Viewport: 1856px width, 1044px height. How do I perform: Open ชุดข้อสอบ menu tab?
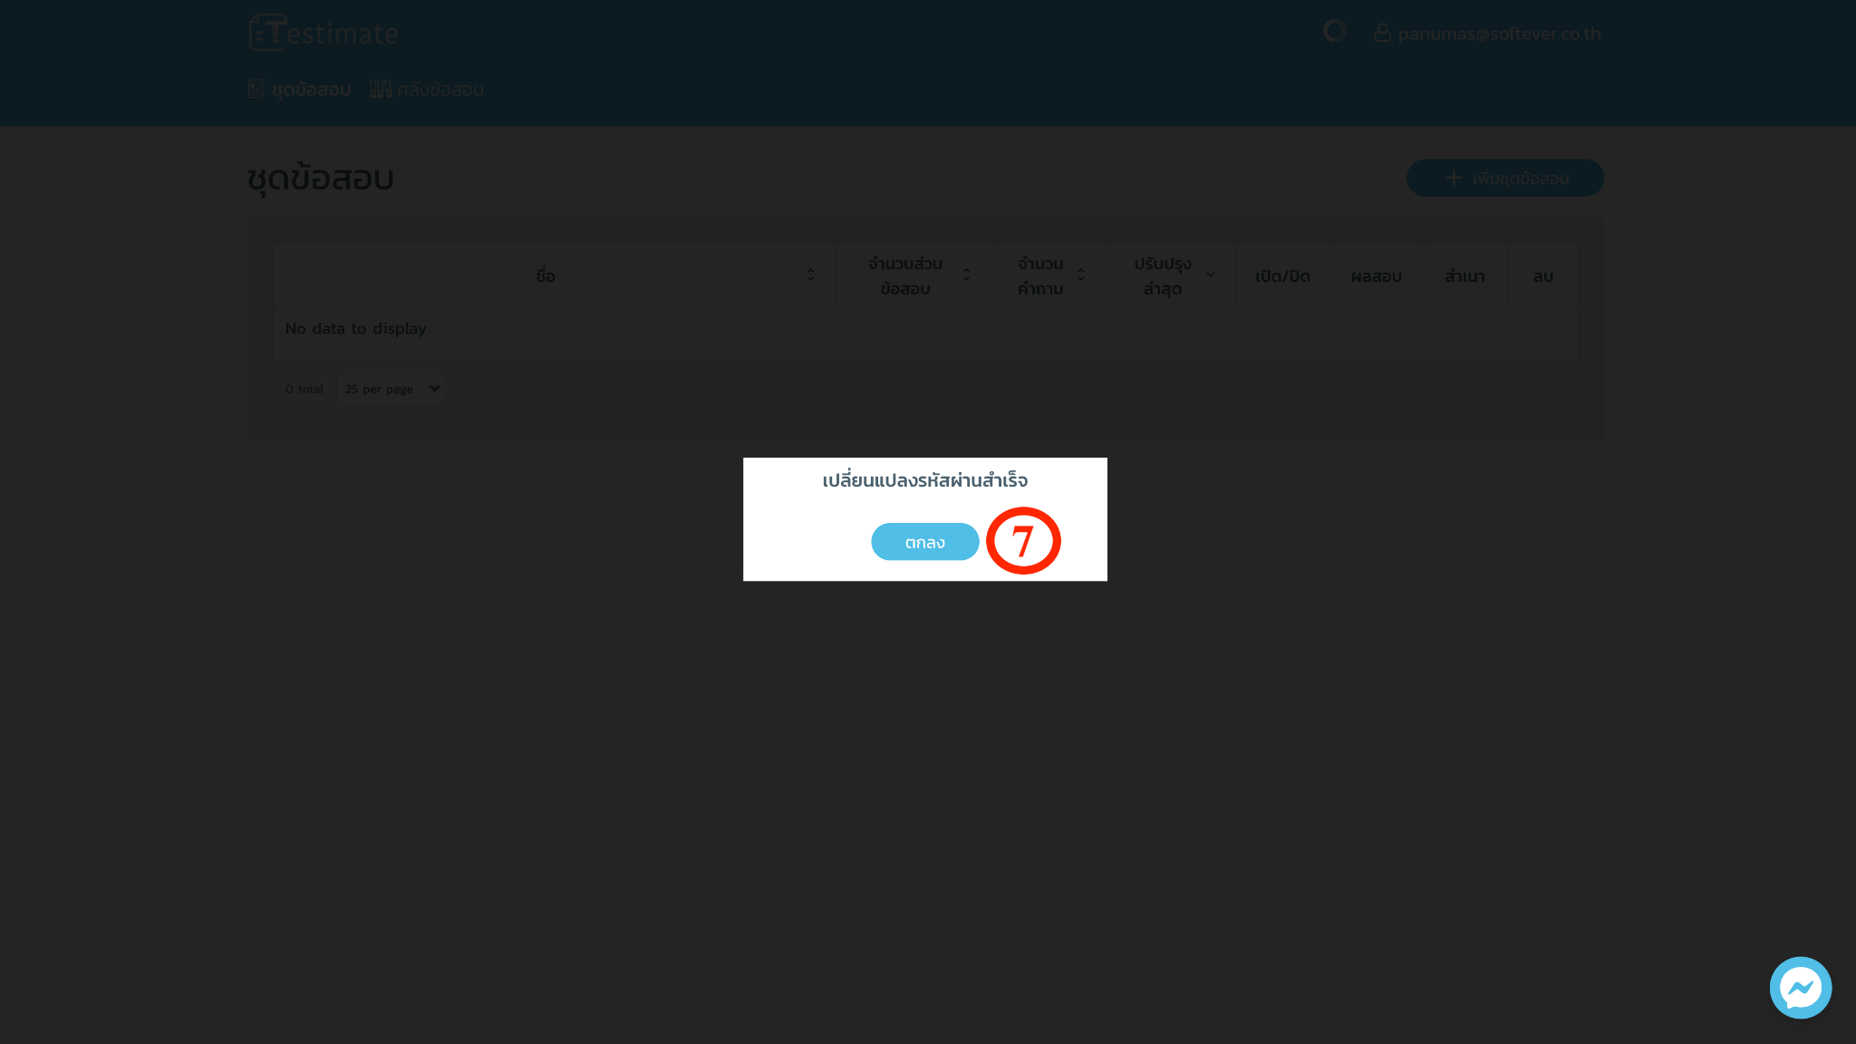click(300, 90)
